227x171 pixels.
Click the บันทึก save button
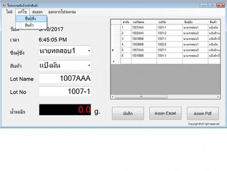pos(128,113)
